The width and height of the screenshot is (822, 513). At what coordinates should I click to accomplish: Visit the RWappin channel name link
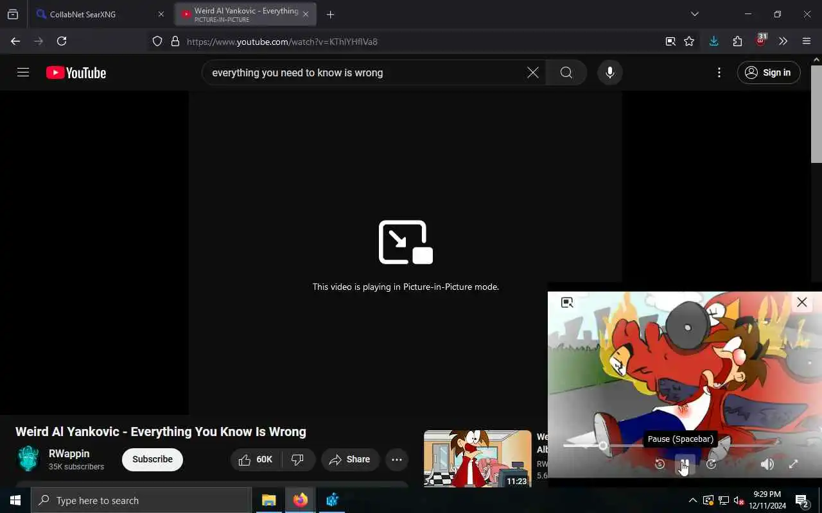point(69,453)
